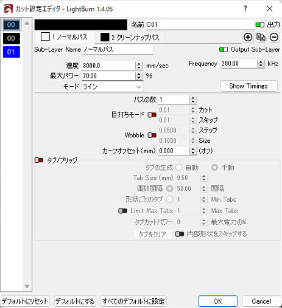Adjust the カーフオフセット spinner arrows
Viewport: 282px width, 308px height.
click(x=193, y=151)
